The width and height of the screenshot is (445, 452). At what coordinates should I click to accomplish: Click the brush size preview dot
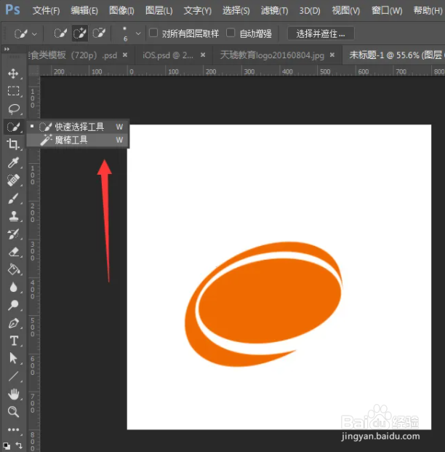click(x=125, y=29)
